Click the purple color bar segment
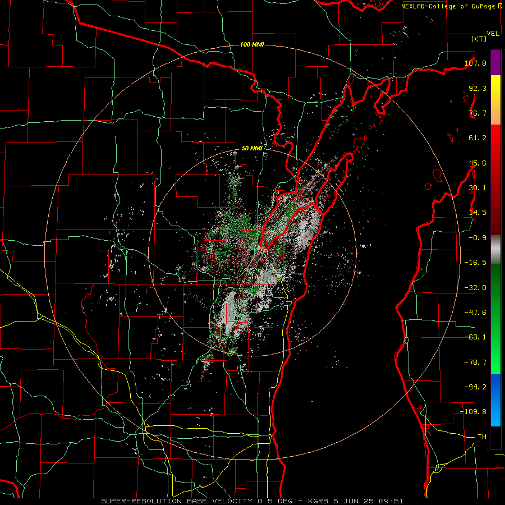The height and width of the screenshot is (505, 505). click(x=495, y=63)
